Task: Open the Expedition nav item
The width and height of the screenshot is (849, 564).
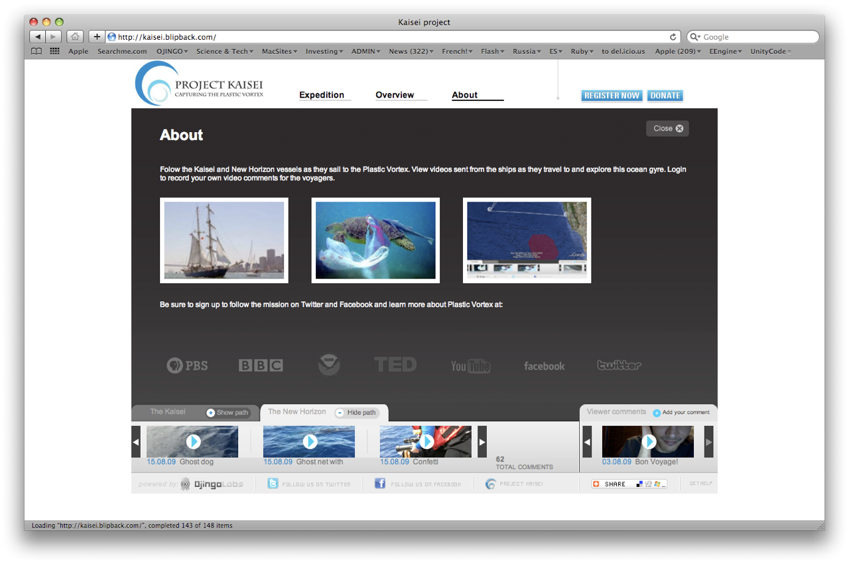Action: pos(322,95)
